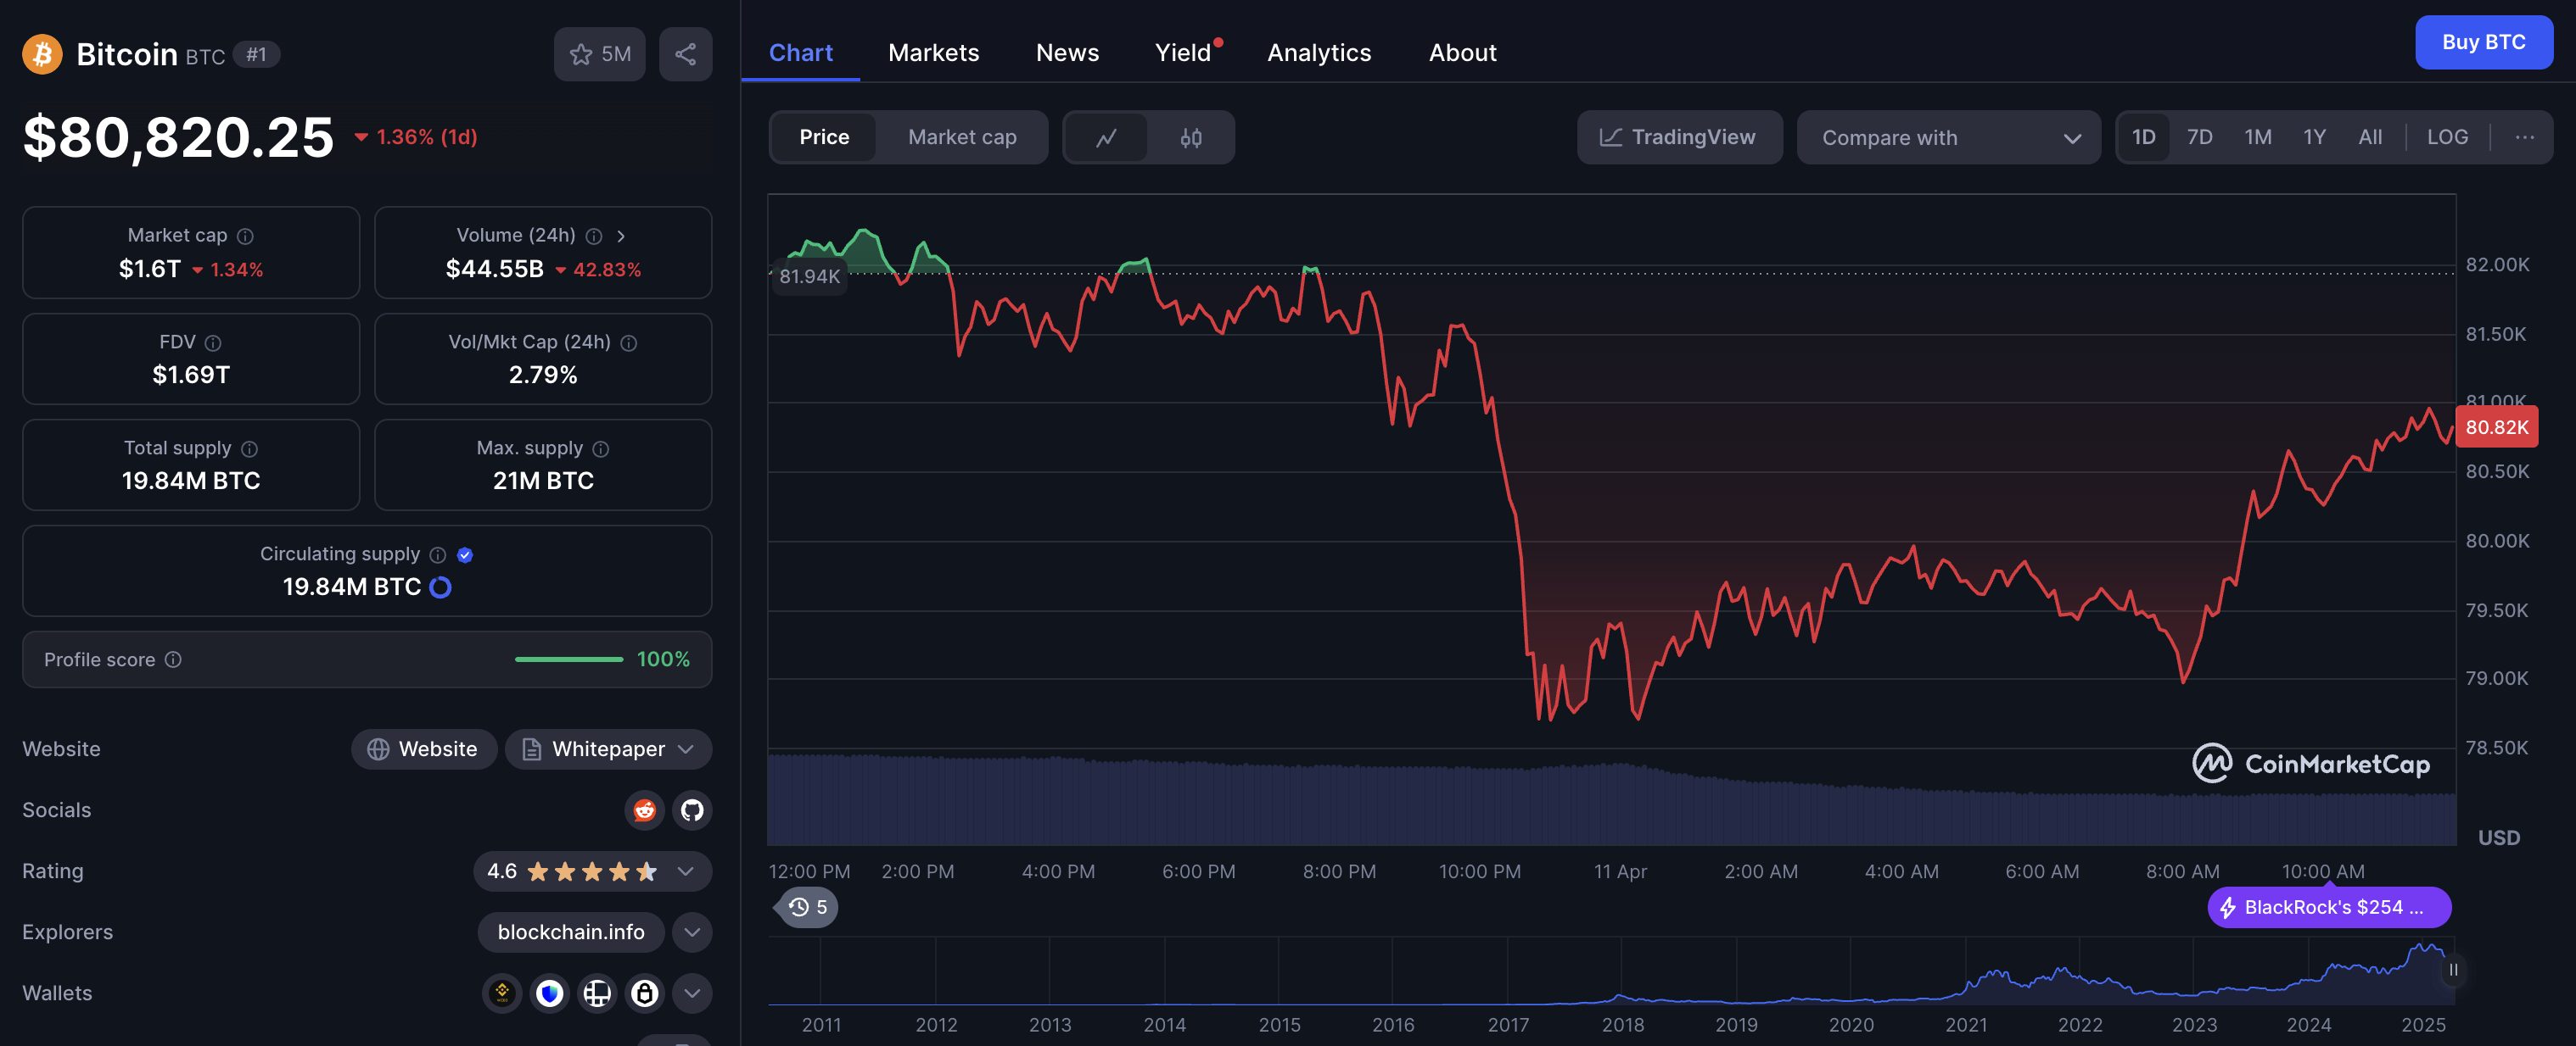Expand the Whitepaper dropdown
The height and width of the screenshot is (1046, 2576).
(609, 749)
